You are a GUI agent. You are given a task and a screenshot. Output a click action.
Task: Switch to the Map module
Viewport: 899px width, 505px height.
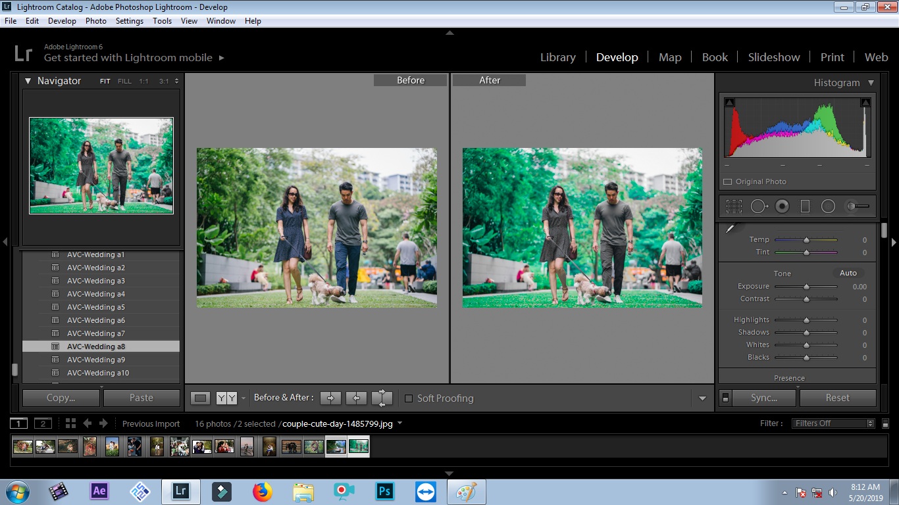coord(670,57)
